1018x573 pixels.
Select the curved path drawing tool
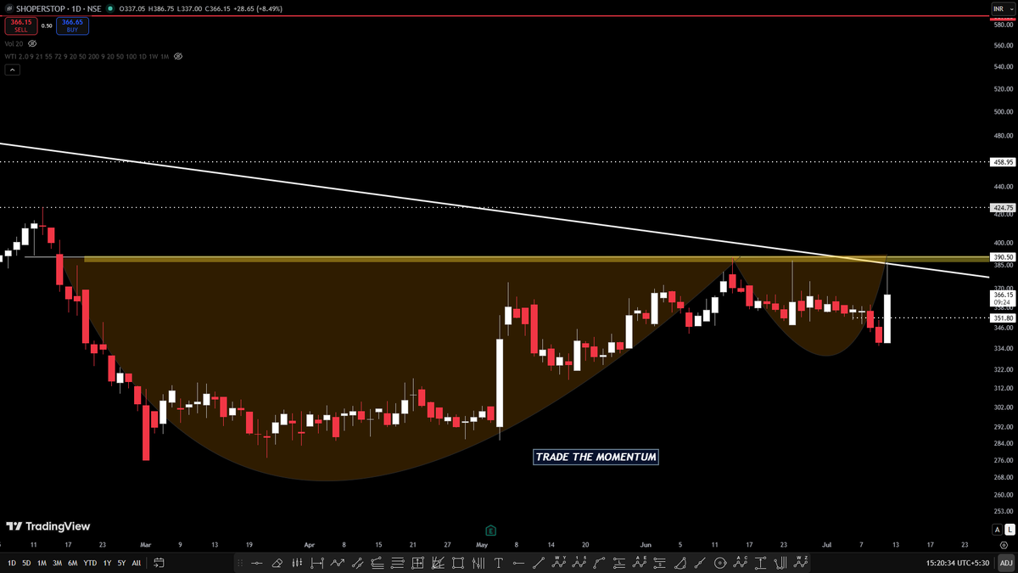(599, 562)
